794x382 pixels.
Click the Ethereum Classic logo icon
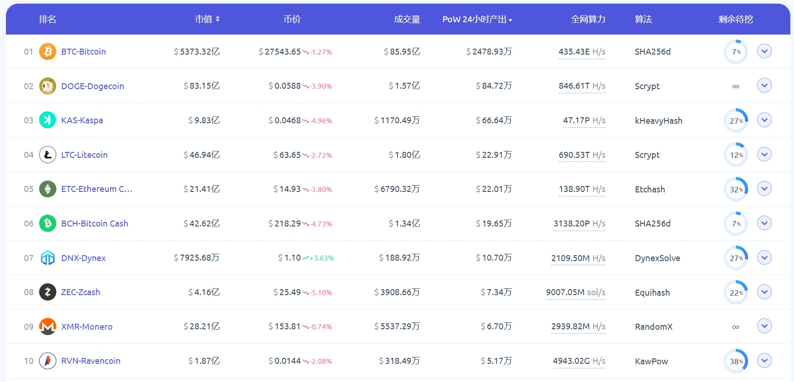[x=48, y=189]
